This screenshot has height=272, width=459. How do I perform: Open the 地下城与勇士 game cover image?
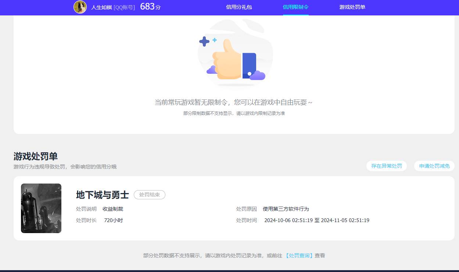coord(41,208)
